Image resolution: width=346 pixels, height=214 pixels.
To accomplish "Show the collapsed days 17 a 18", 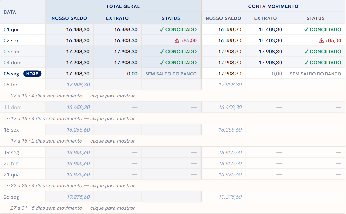I will point(173,141).
